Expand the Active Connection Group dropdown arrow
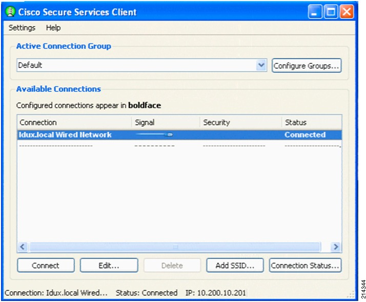Viewport: 366px width, 302px height. tap(261, 65)
